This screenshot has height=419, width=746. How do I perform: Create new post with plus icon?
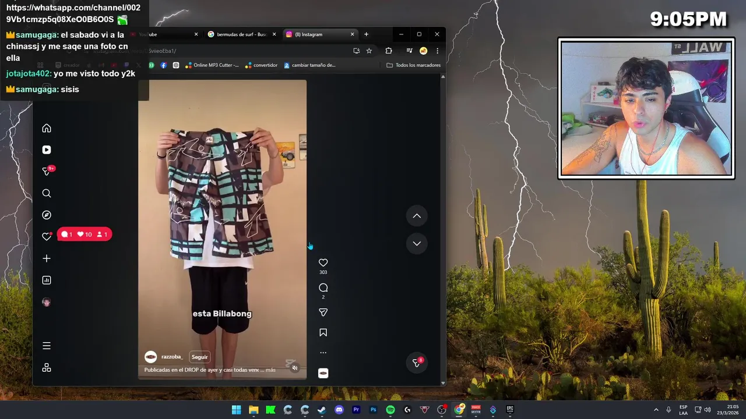(47, 258)
